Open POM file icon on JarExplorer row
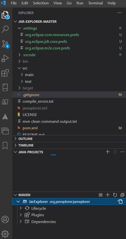Image resolution: width=126 pixels, height=239 pixels. 120,202
